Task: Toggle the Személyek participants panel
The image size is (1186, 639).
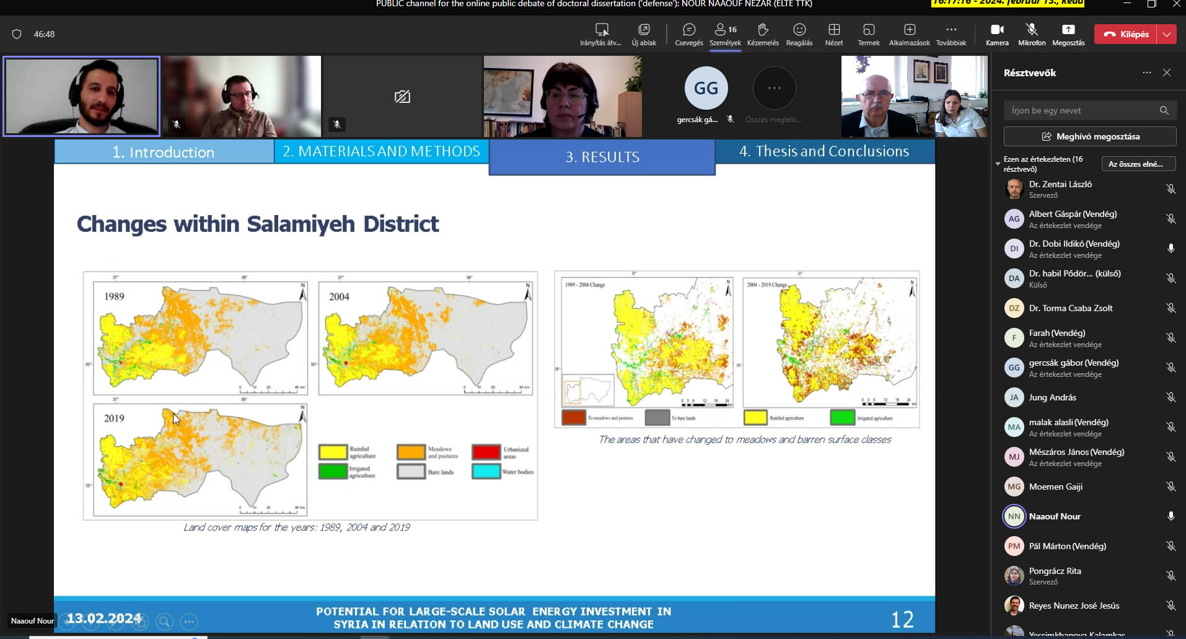Action: coord(725,35)
